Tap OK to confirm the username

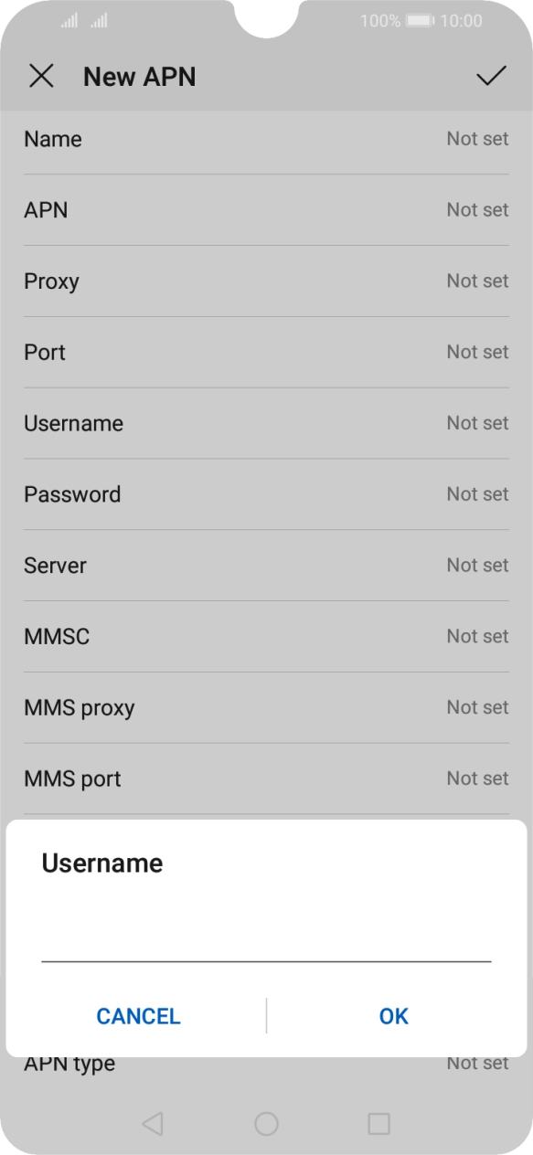[393, 1016]
